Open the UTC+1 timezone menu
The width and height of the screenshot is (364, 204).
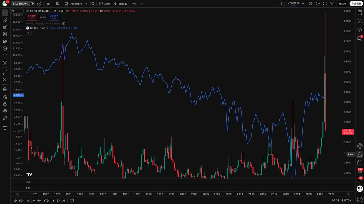342,201
